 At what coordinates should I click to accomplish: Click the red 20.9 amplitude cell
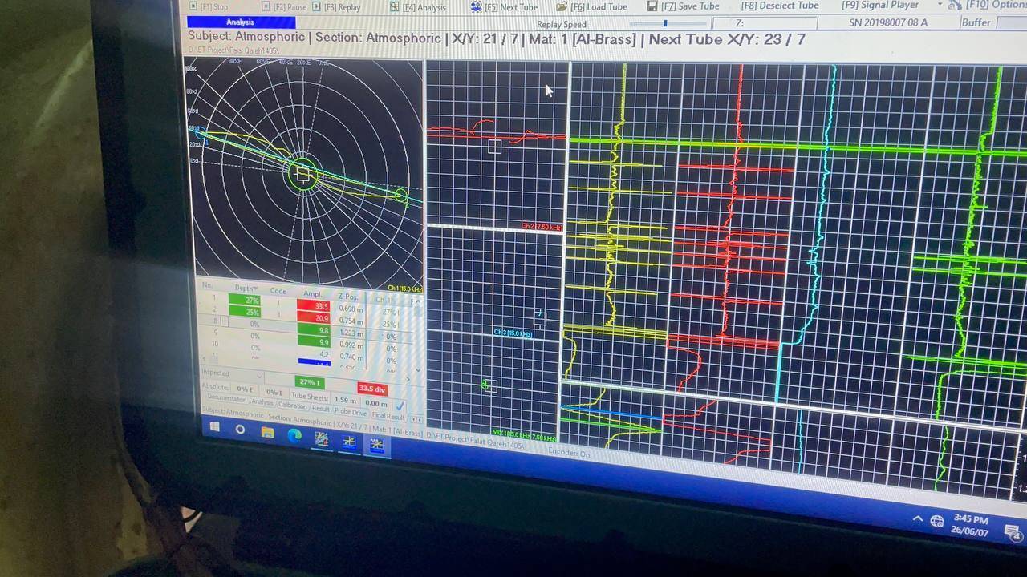(314, 317)
